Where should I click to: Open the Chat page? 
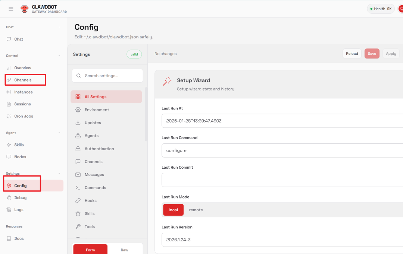click(34, 39)
